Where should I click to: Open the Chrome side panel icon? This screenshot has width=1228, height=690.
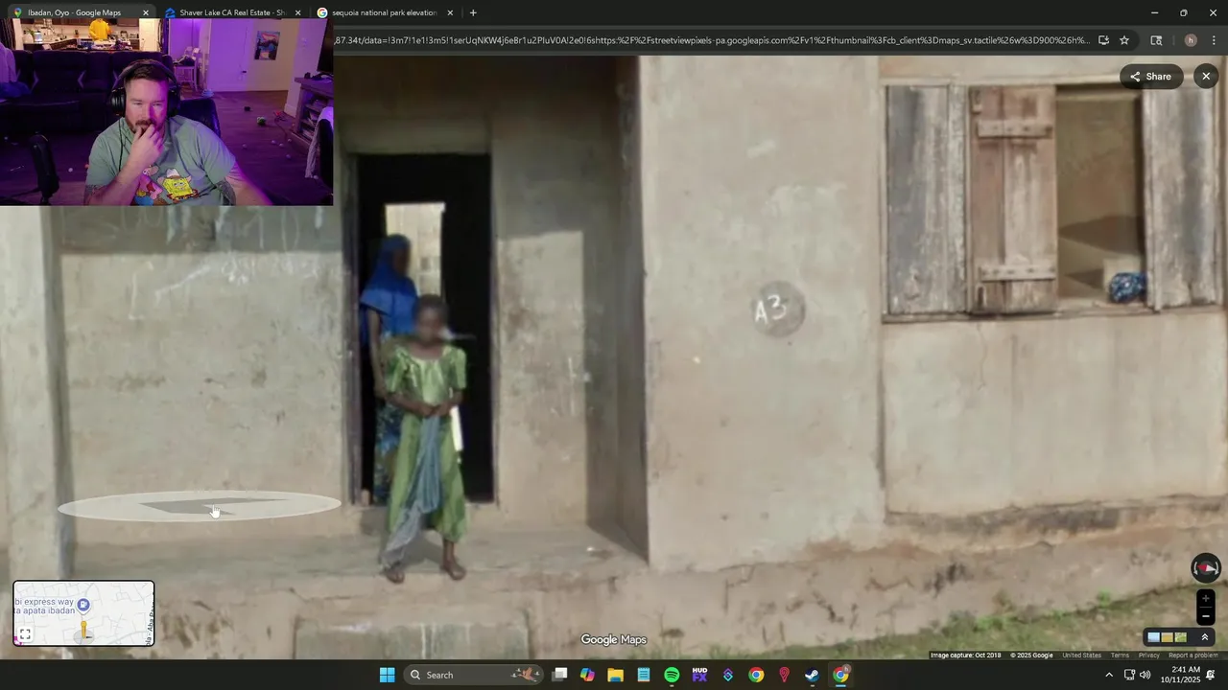[1156, 40]
